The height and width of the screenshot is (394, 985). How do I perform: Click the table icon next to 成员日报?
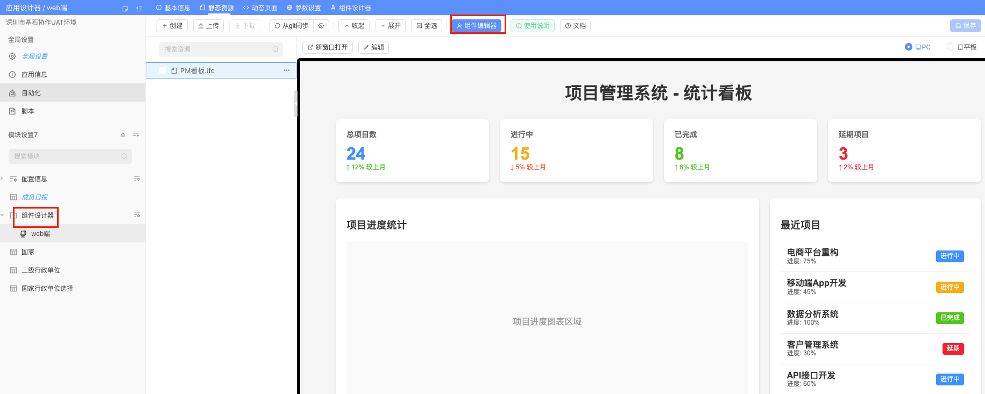pos(13,197)
